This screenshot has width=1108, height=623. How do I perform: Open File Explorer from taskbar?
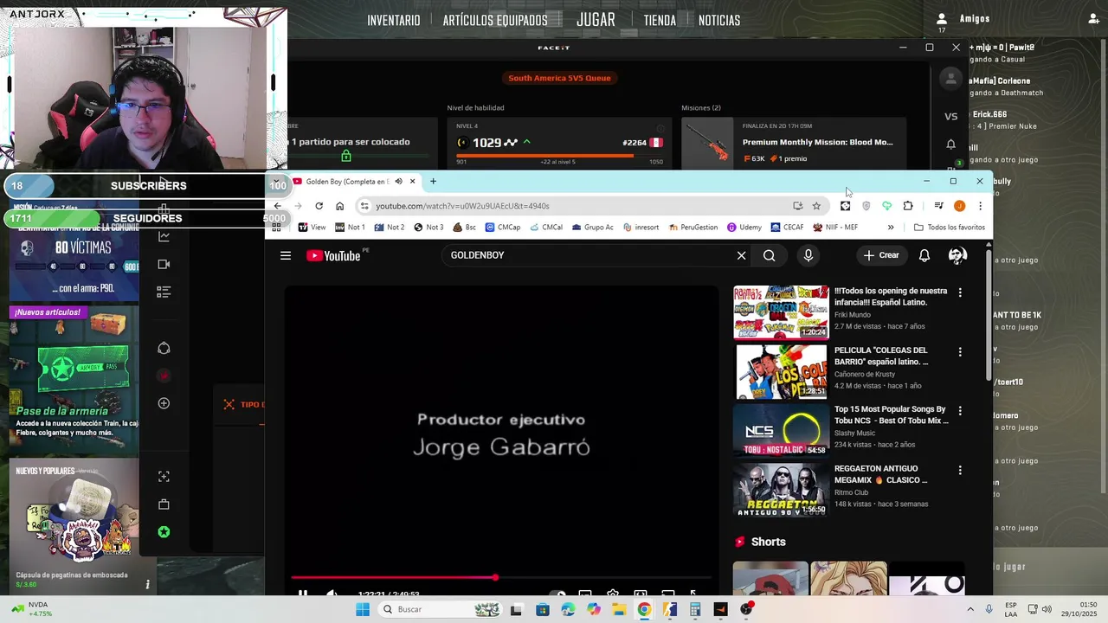click(619, 609)
